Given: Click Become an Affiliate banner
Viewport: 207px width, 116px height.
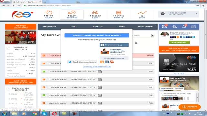Looking at the screenshot, I should (179, 49).
